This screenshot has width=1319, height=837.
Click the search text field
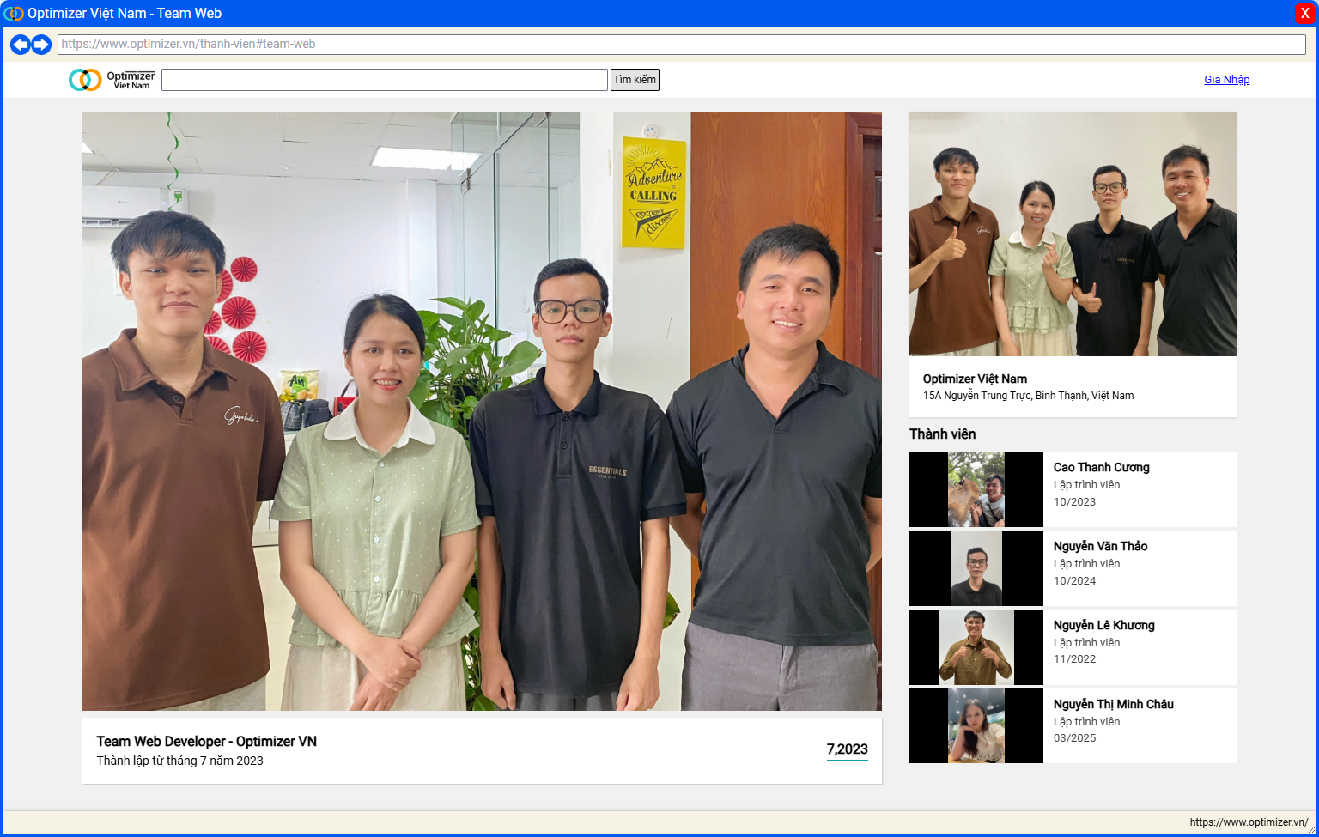[x=384, y=80]
